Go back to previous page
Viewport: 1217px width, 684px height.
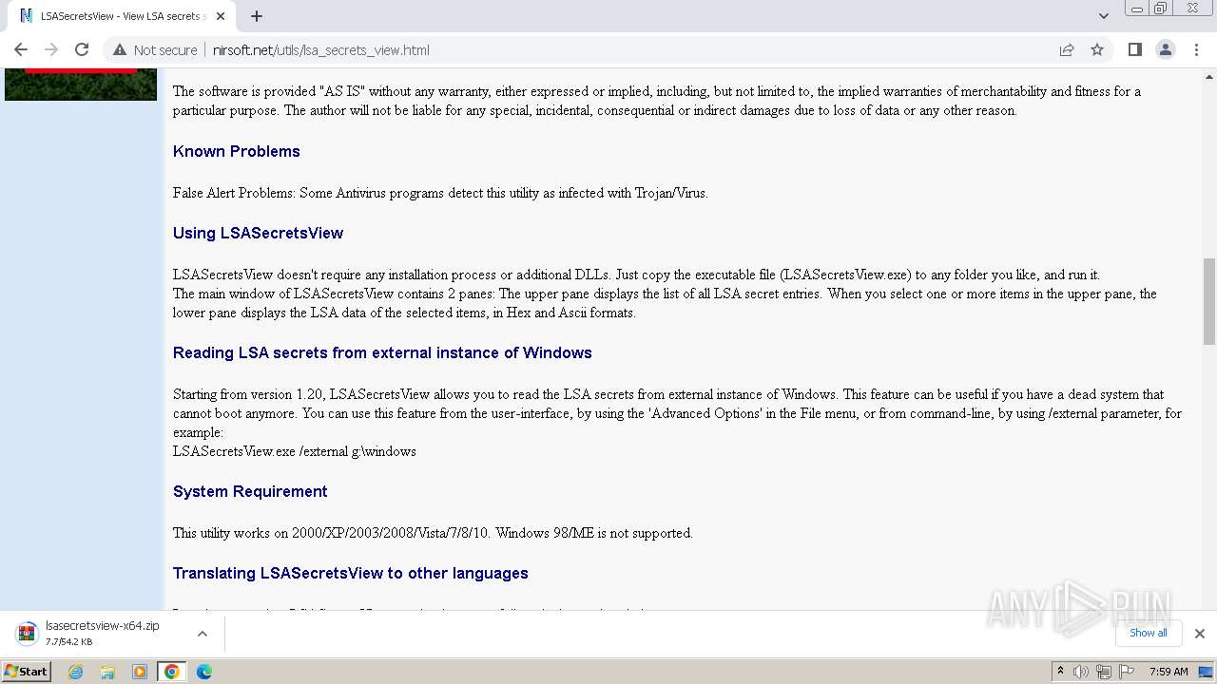point(21,50)
